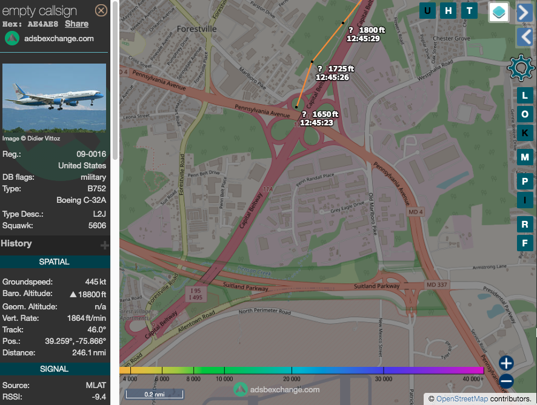This screenshot has height=405, width=537.
Task: Click the 0.2 nmi scale bar
Action: pos(154,394)
